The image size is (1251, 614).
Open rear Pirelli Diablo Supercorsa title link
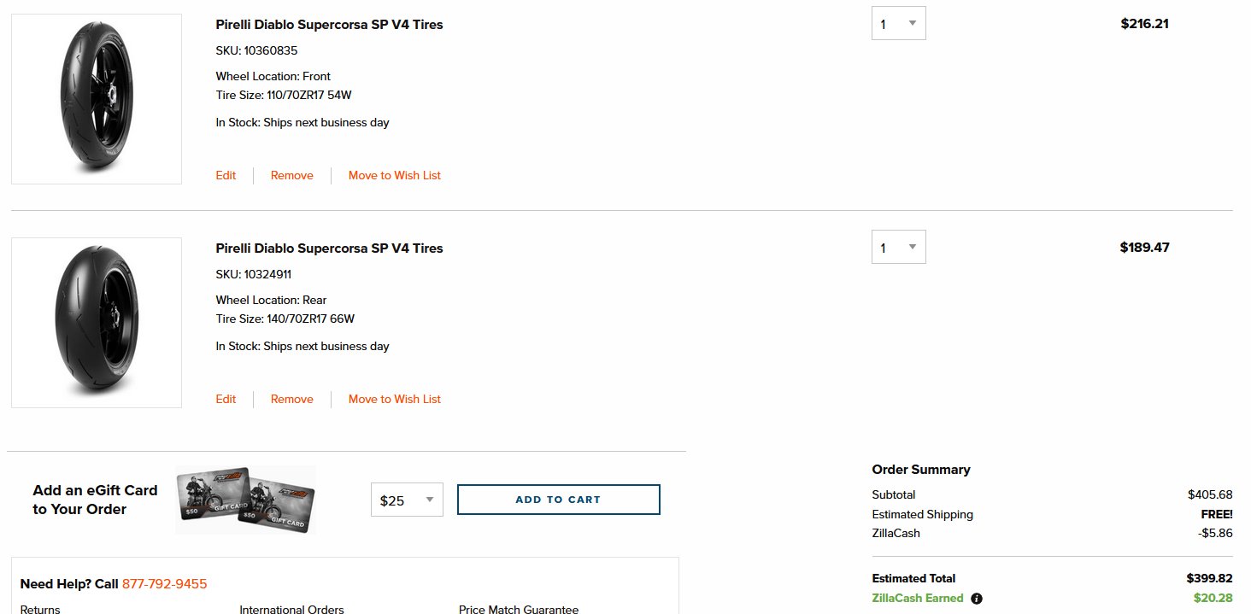(329, 248)
